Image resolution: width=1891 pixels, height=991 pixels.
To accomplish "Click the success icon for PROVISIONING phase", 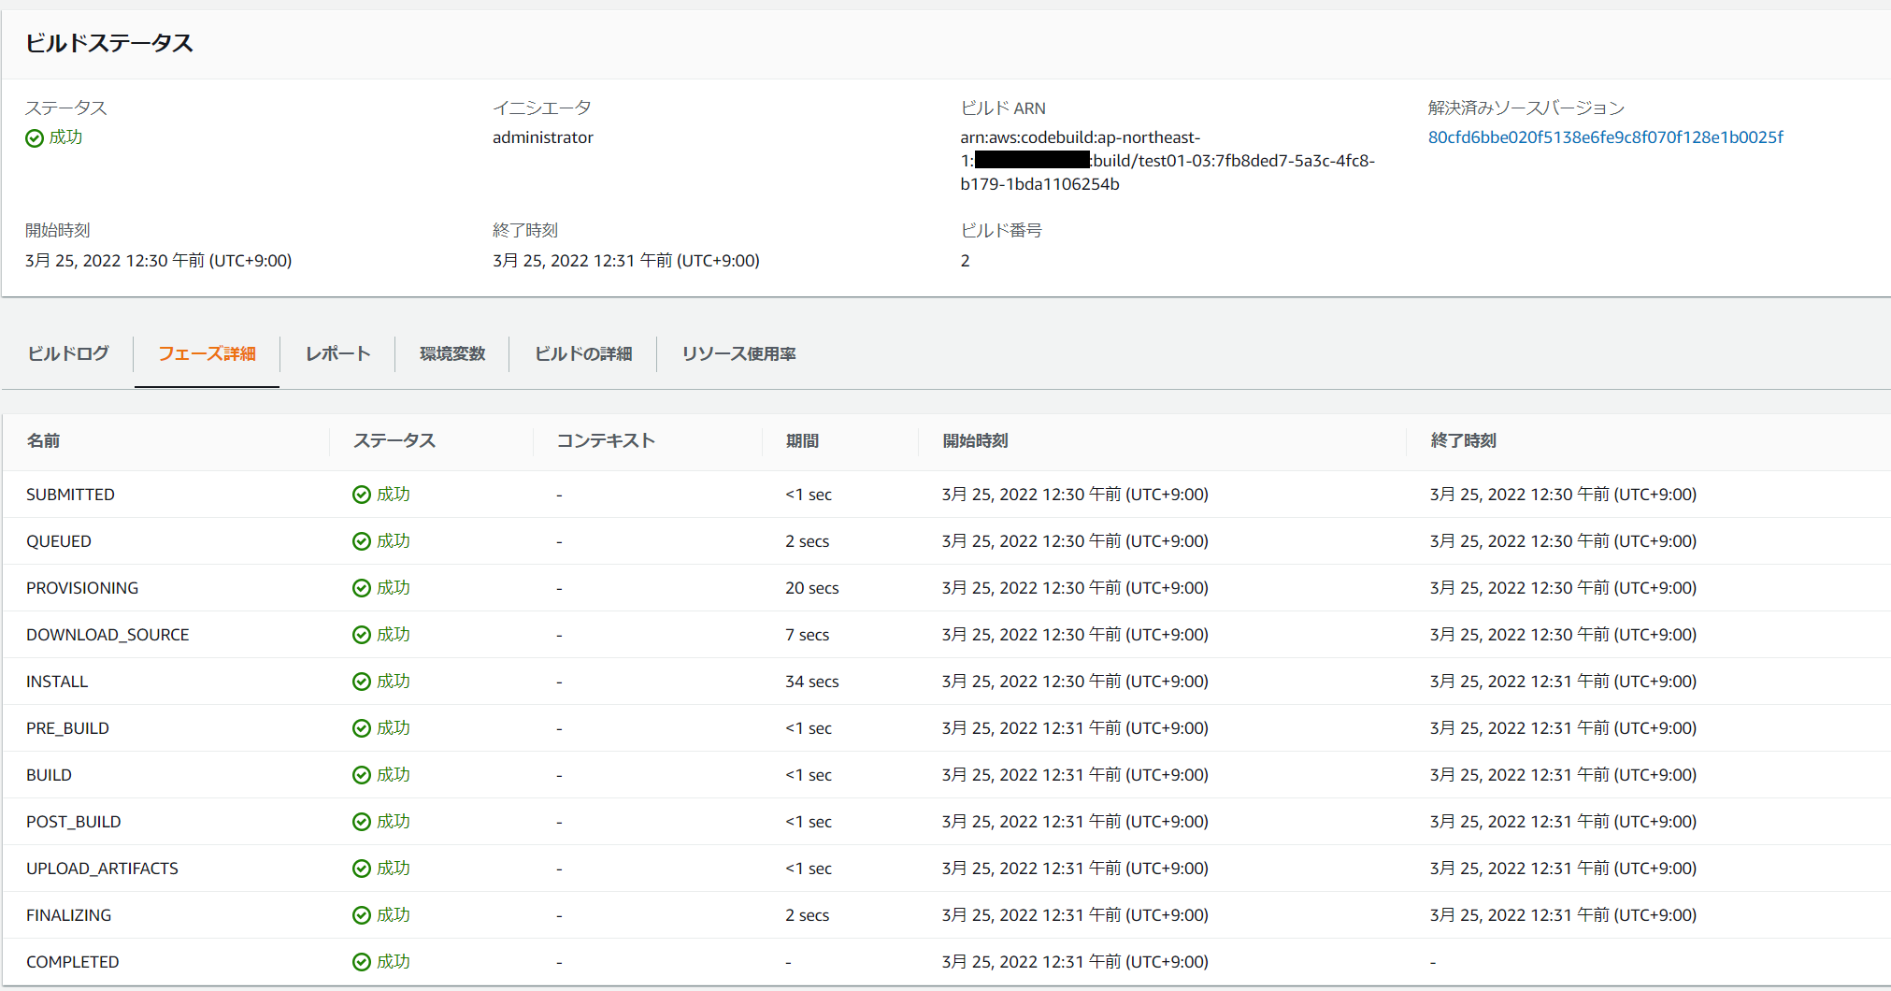I will pos(361,587).
